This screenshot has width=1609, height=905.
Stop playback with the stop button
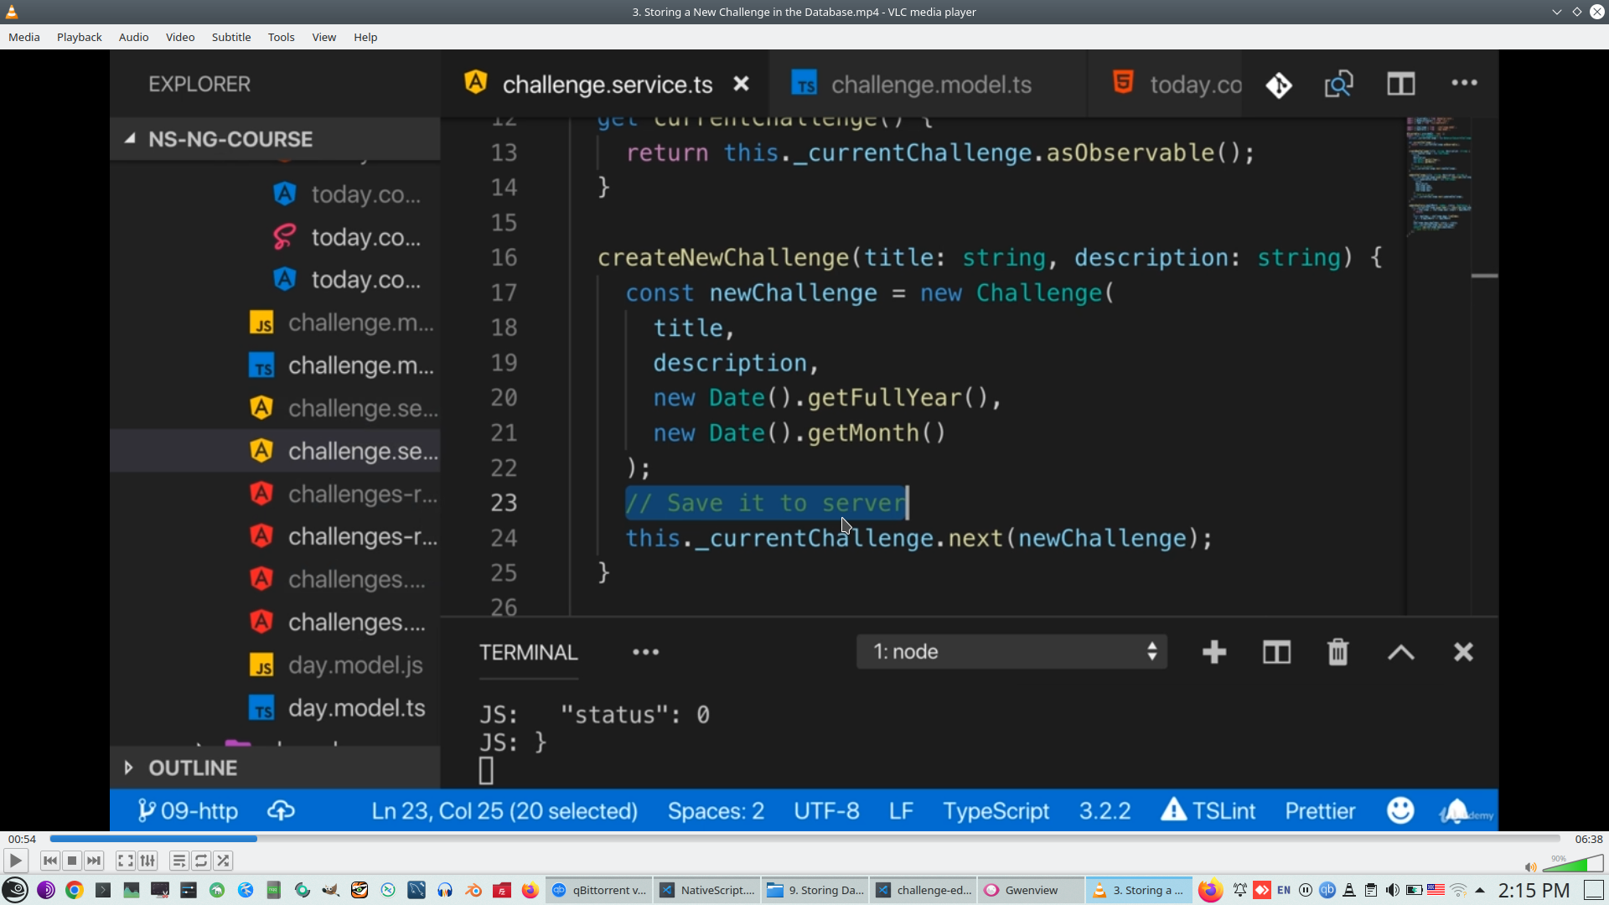[x=72, y=861]
